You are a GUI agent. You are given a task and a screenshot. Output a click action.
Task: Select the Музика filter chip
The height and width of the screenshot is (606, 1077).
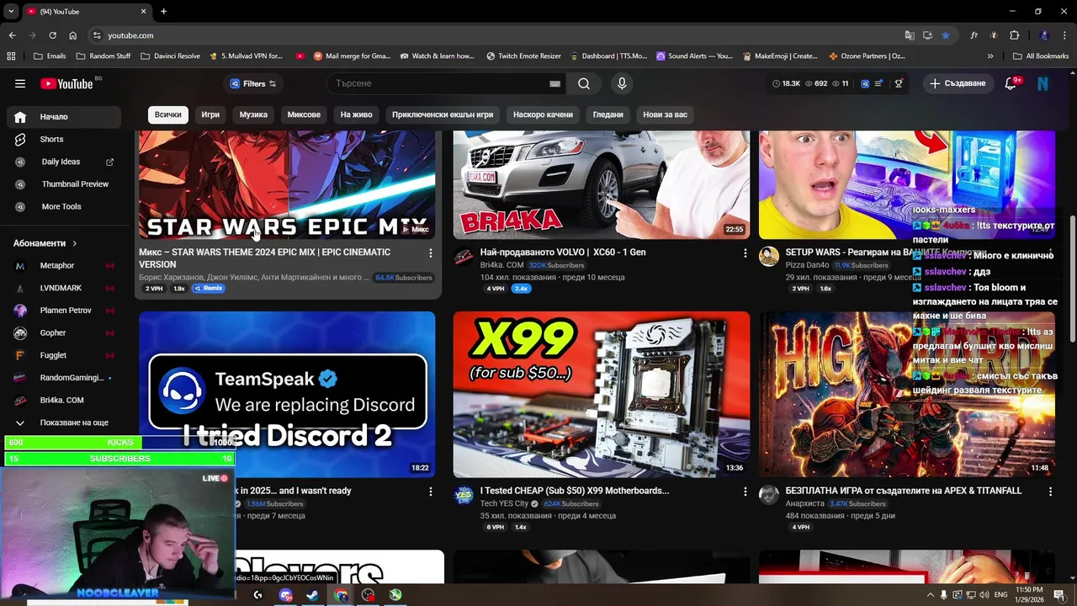253,114
